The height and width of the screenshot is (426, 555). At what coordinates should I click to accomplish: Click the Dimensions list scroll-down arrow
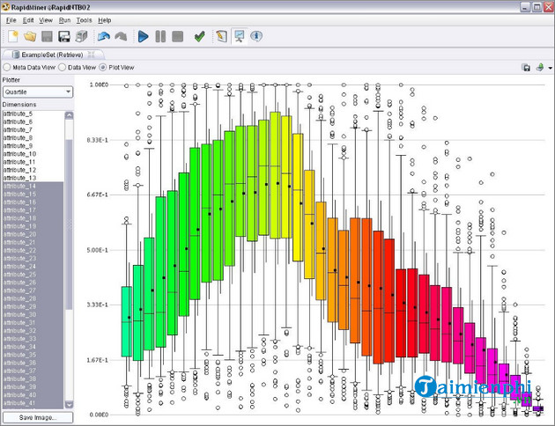(x=69, y=404)
